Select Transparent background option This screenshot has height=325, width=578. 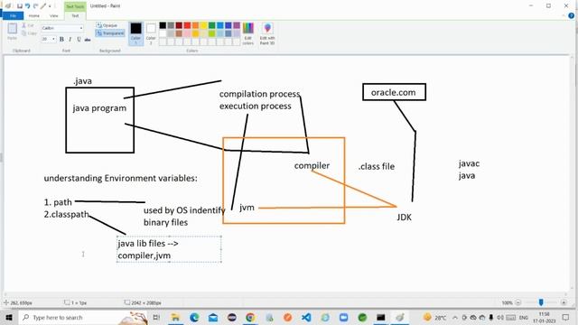tap(110, 33)
